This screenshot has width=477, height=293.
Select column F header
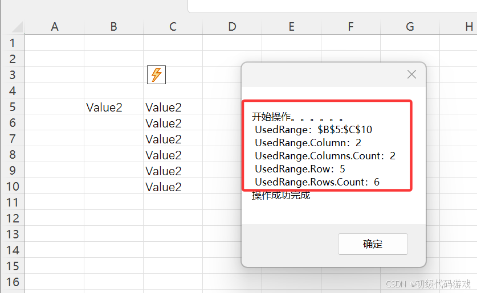tap(350, 27)
